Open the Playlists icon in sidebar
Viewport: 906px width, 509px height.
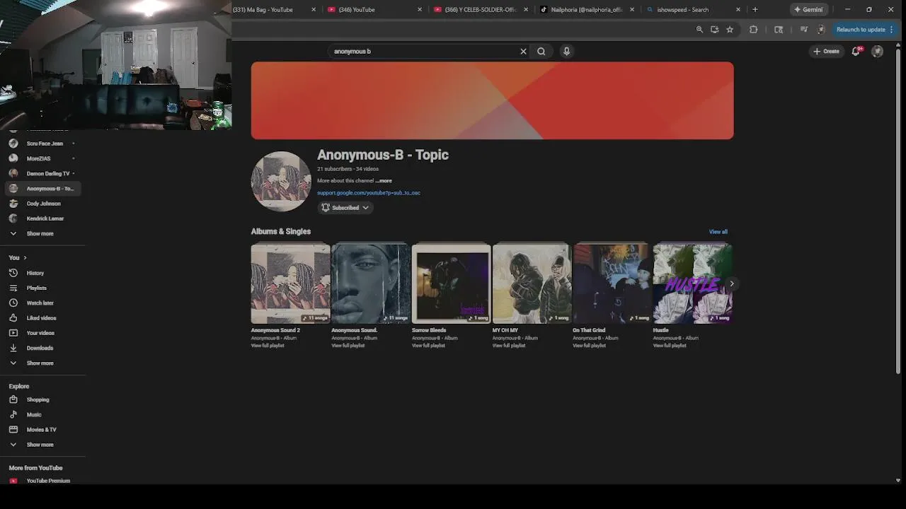click(13, 288)
